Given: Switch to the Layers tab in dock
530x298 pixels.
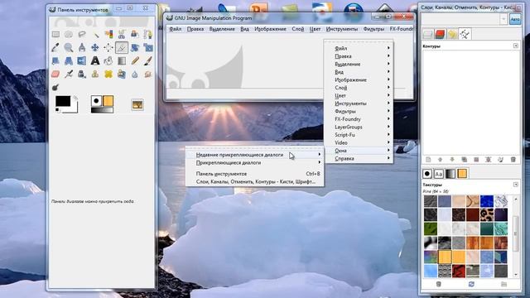Looking at the screenshot, I should (x=428, y=34).
